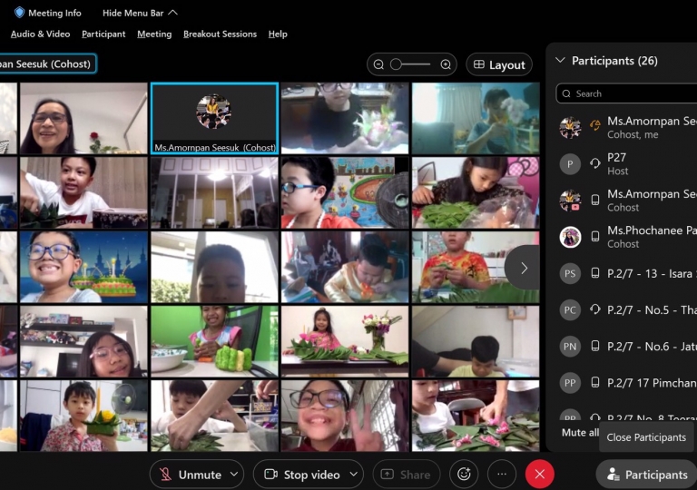
Task: Click the zoom in magnifier icon
Action: pos(446,65)
